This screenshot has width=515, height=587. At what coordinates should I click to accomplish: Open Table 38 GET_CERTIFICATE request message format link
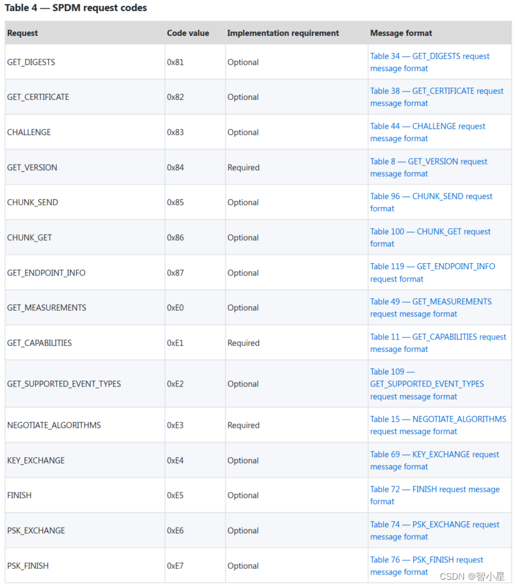pyautogui.click(x=437, y=97)
